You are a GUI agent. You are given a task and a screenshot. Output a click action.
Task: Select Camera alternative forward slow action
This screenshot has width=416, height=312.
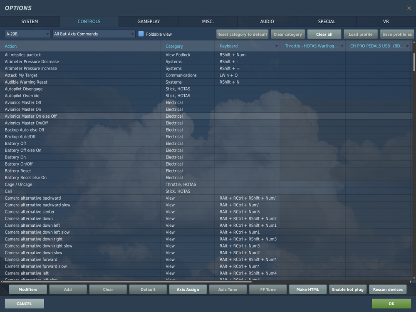36,266
